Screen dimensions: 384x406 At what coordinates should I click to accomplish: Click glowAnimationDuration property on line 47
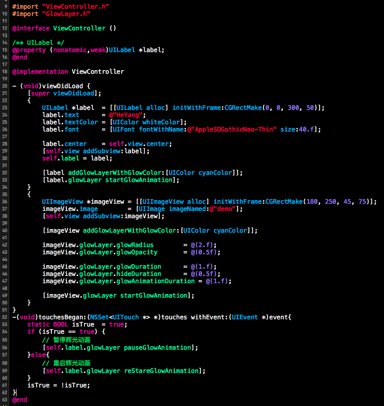click(x=156, y=281)
